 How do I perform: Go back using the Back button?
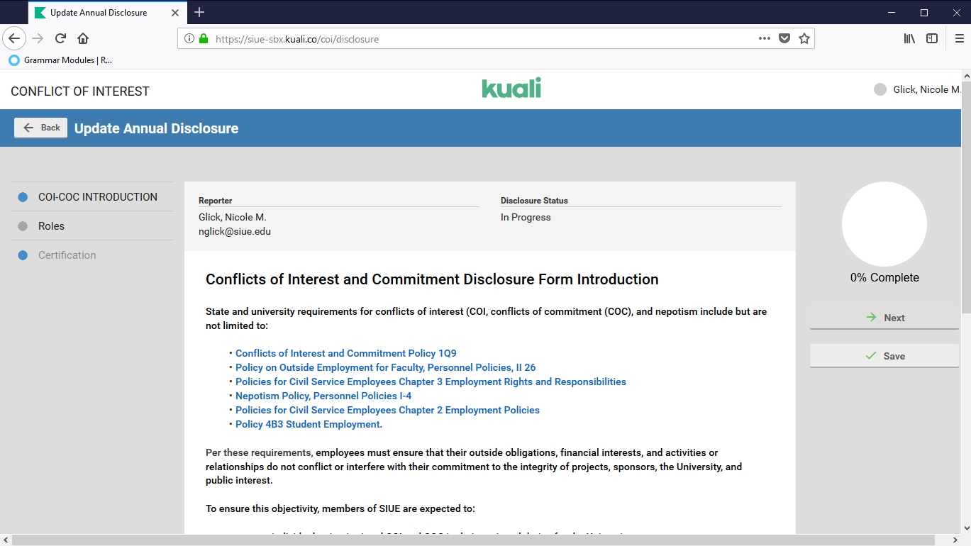(41, 128)
